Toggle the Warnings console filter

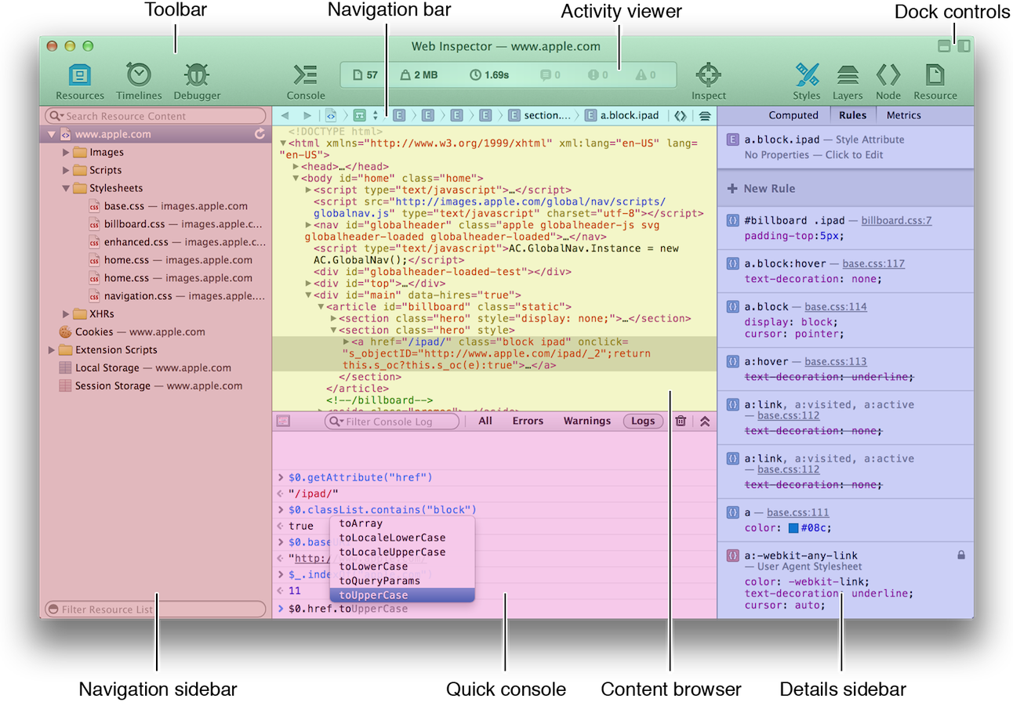[586, 421]
